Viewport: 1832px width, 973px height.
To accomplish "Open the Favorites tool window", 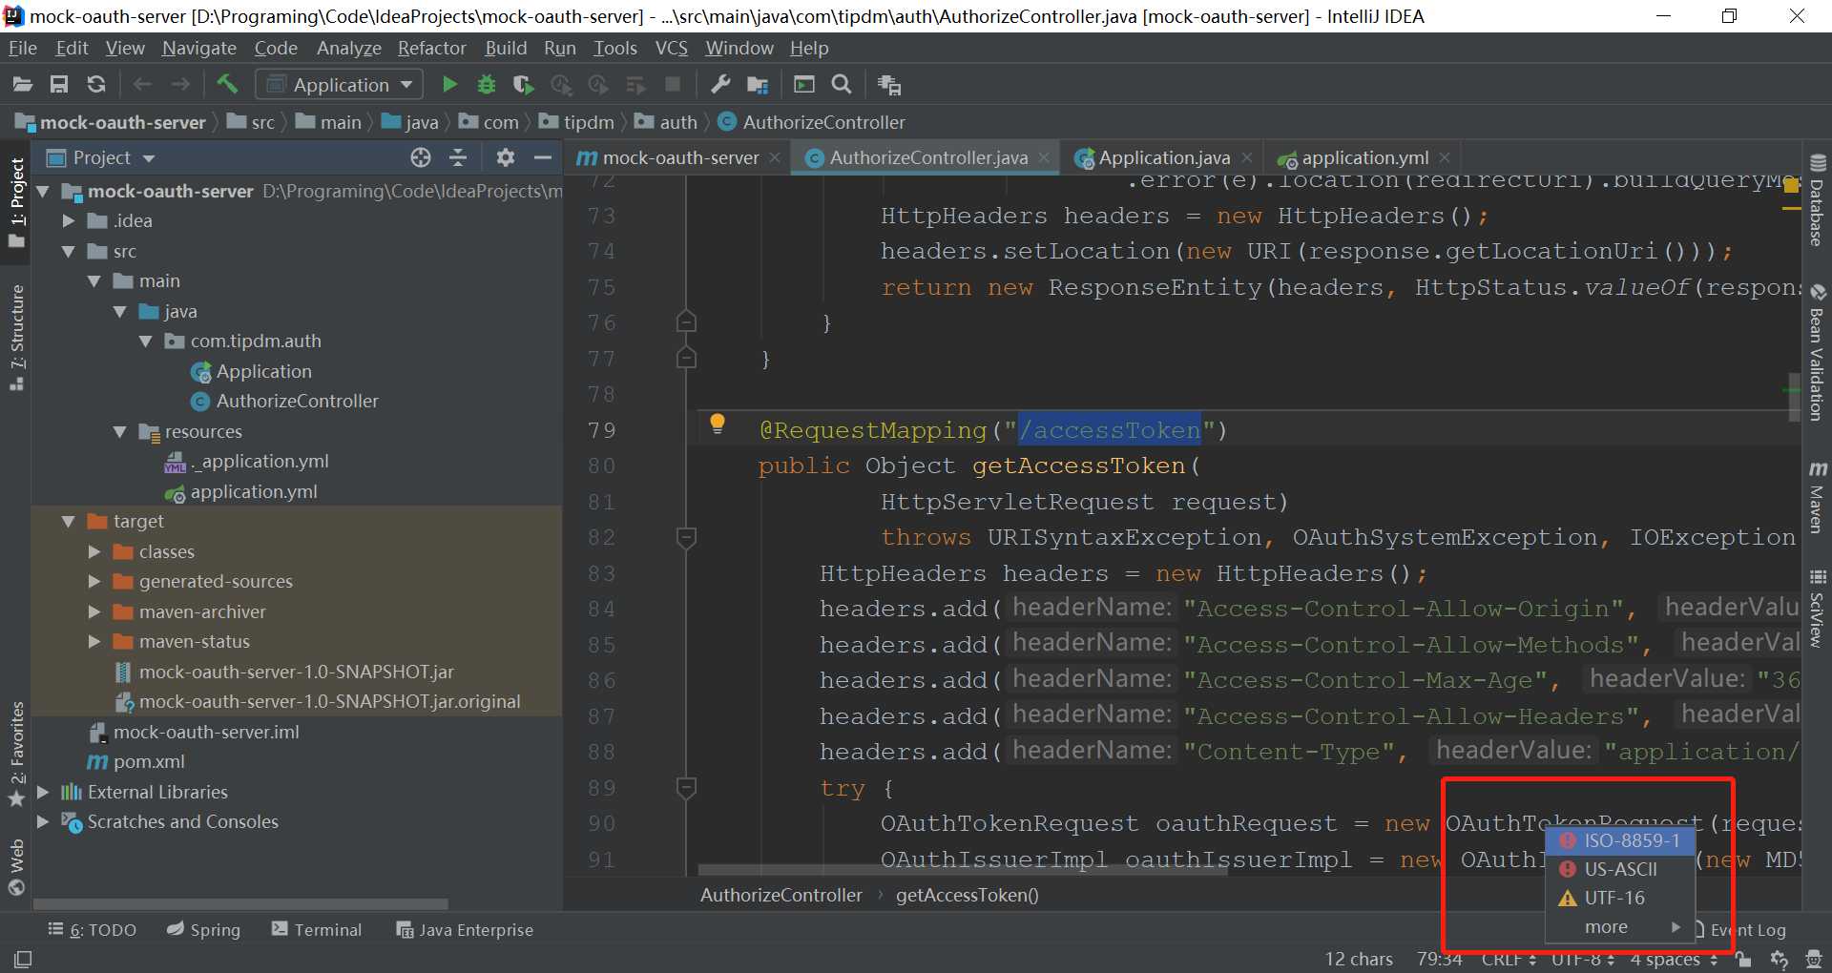I will pos(16,754).
